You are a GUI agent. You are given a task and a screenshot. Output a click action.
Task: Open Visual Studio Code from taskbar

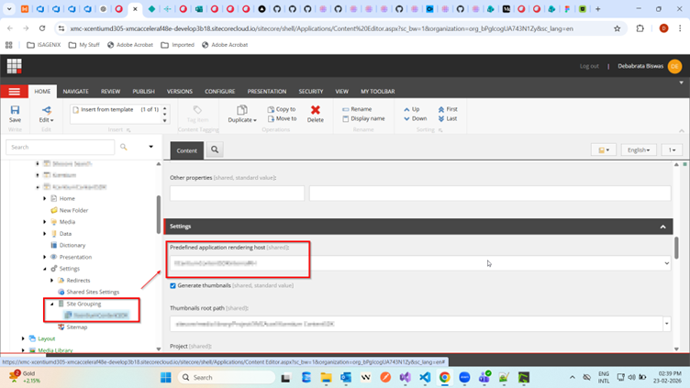(x=425, y=377)
